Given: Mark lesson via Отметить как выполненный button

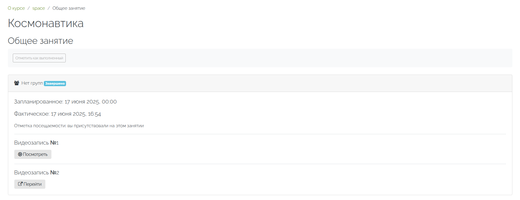Looking at the screenshot, I should 39,58.
